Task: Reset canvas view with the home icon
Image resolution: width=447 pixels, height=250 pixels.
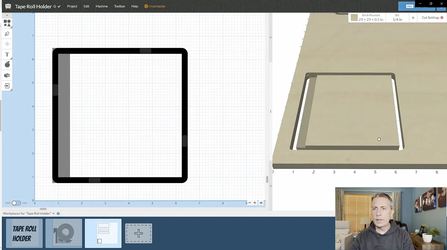Action: 261,203
